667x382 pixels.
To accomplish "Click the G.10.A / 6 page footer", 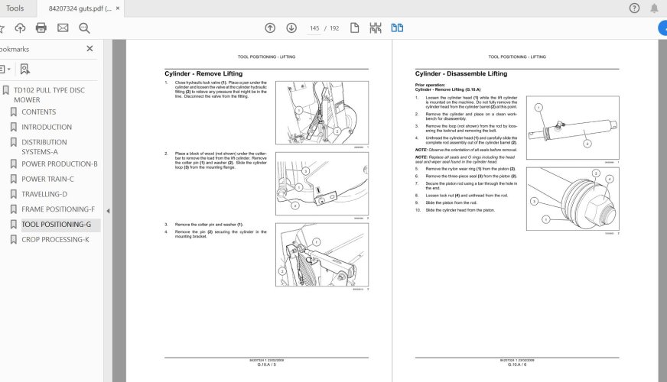I will (x=517, y=364).
